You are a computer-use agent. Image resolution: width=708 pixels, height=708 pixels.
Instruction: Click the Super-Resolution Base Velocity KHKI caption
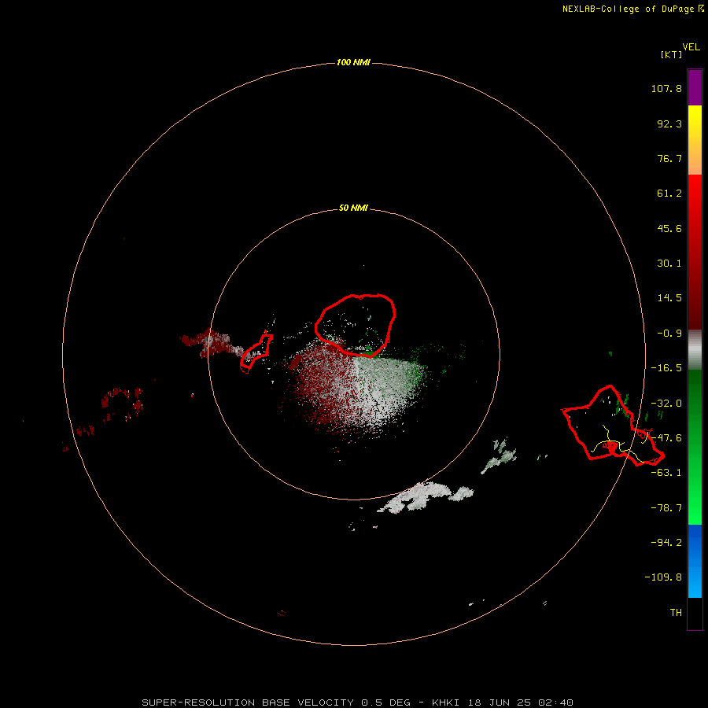358,702
